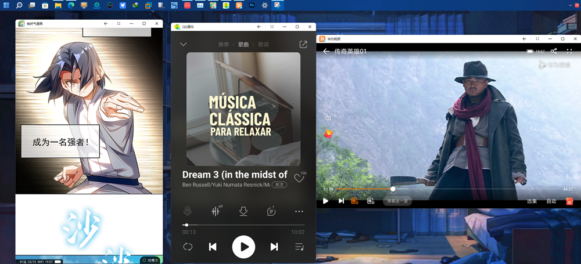Click back arrow in QQ Music titlebar

coord(259,27)
